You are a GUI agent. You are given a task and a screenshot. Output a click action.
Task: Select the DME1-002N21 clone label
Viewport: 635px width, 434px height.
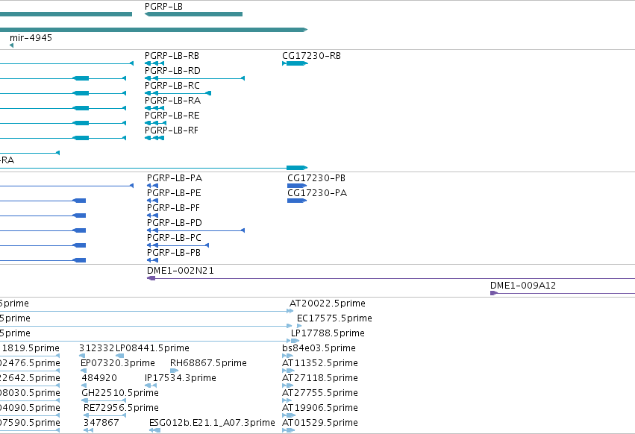pos(181,271)
